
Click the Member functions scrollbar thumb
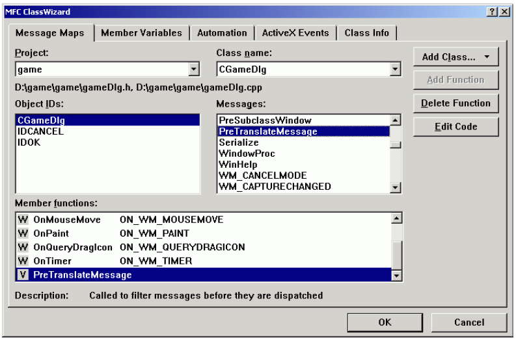(x=396, y=255)
